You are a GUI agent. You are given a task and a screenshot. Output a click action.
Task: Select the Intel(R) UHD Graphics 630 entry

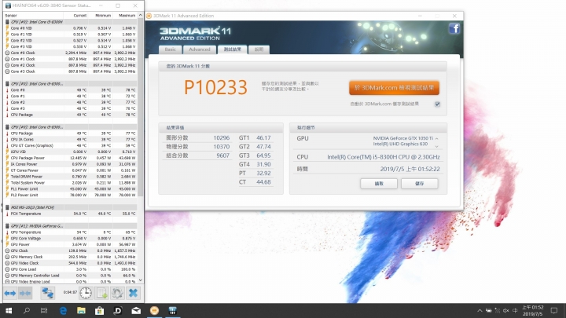400,144
